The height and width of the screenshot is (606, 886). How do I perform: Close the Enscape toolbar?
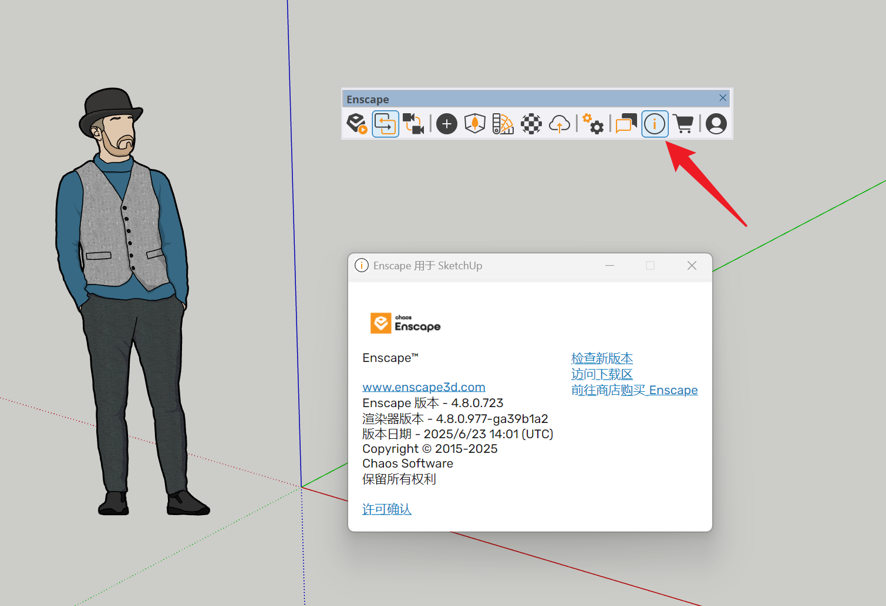click(723, 98)
